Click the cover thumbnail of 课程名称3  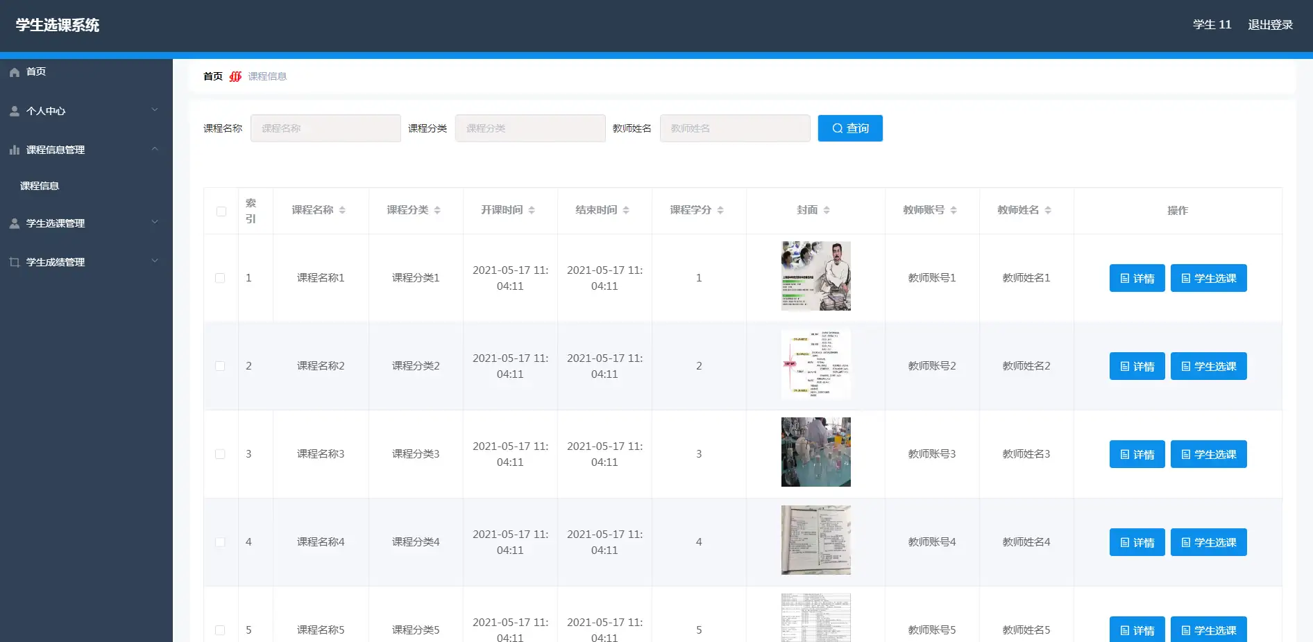(x=815, y=451)
